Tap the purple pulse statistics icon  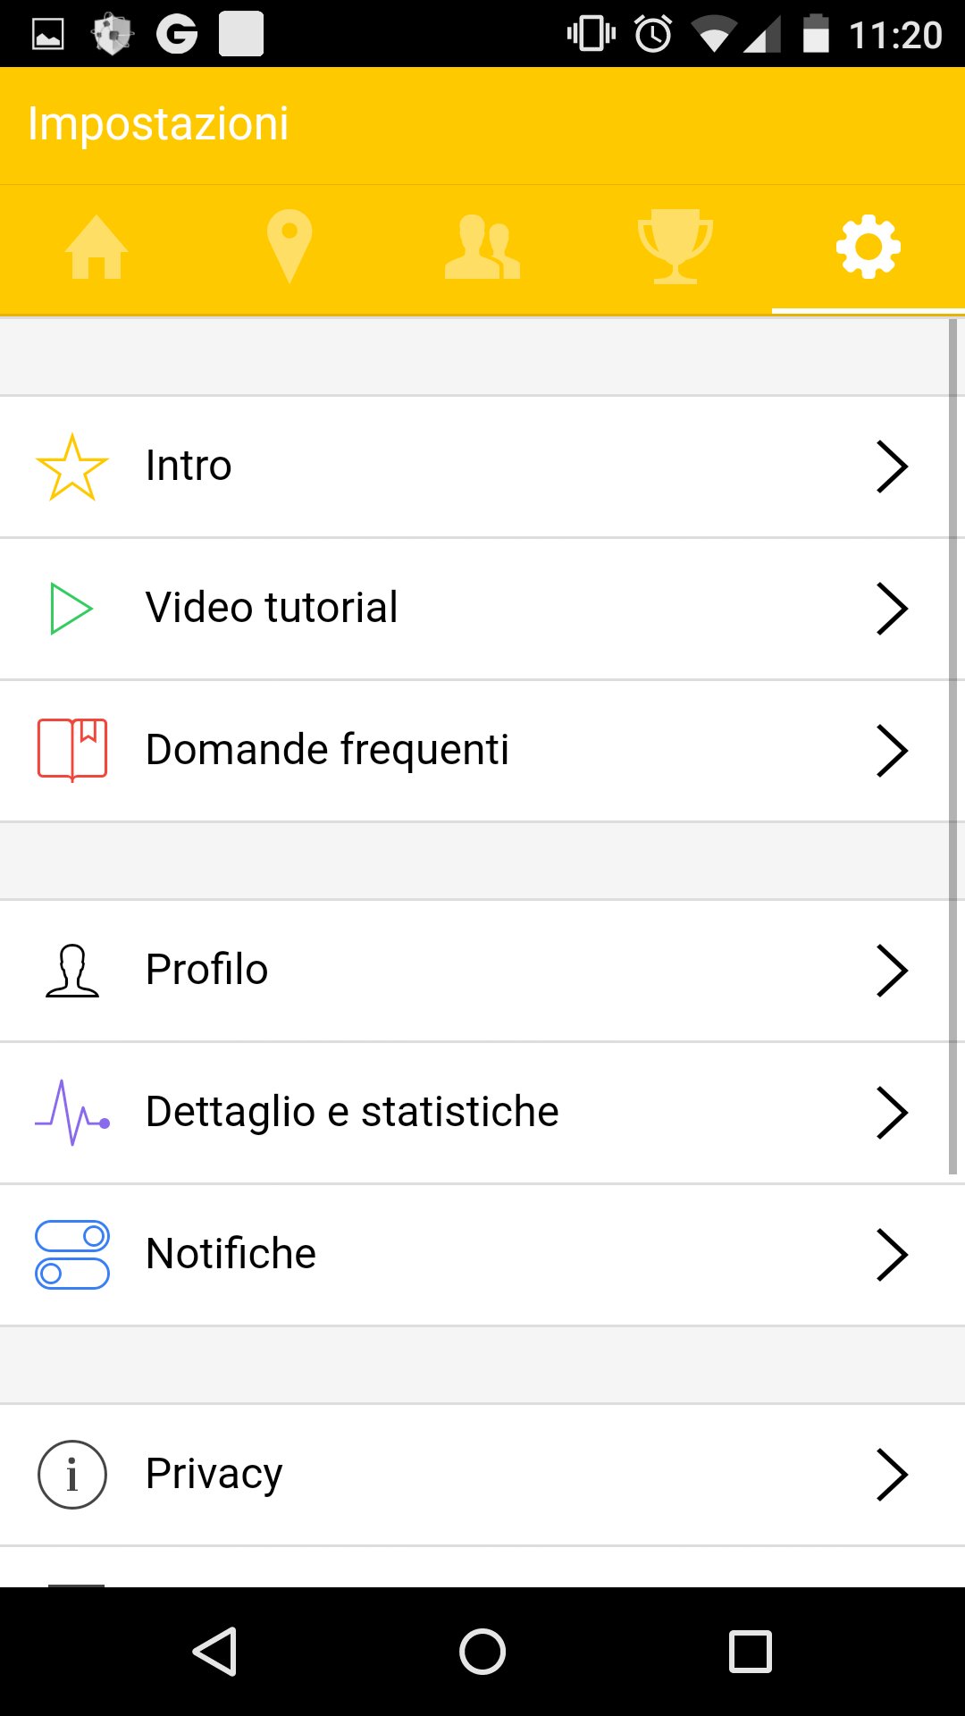tap(72, 1113)
